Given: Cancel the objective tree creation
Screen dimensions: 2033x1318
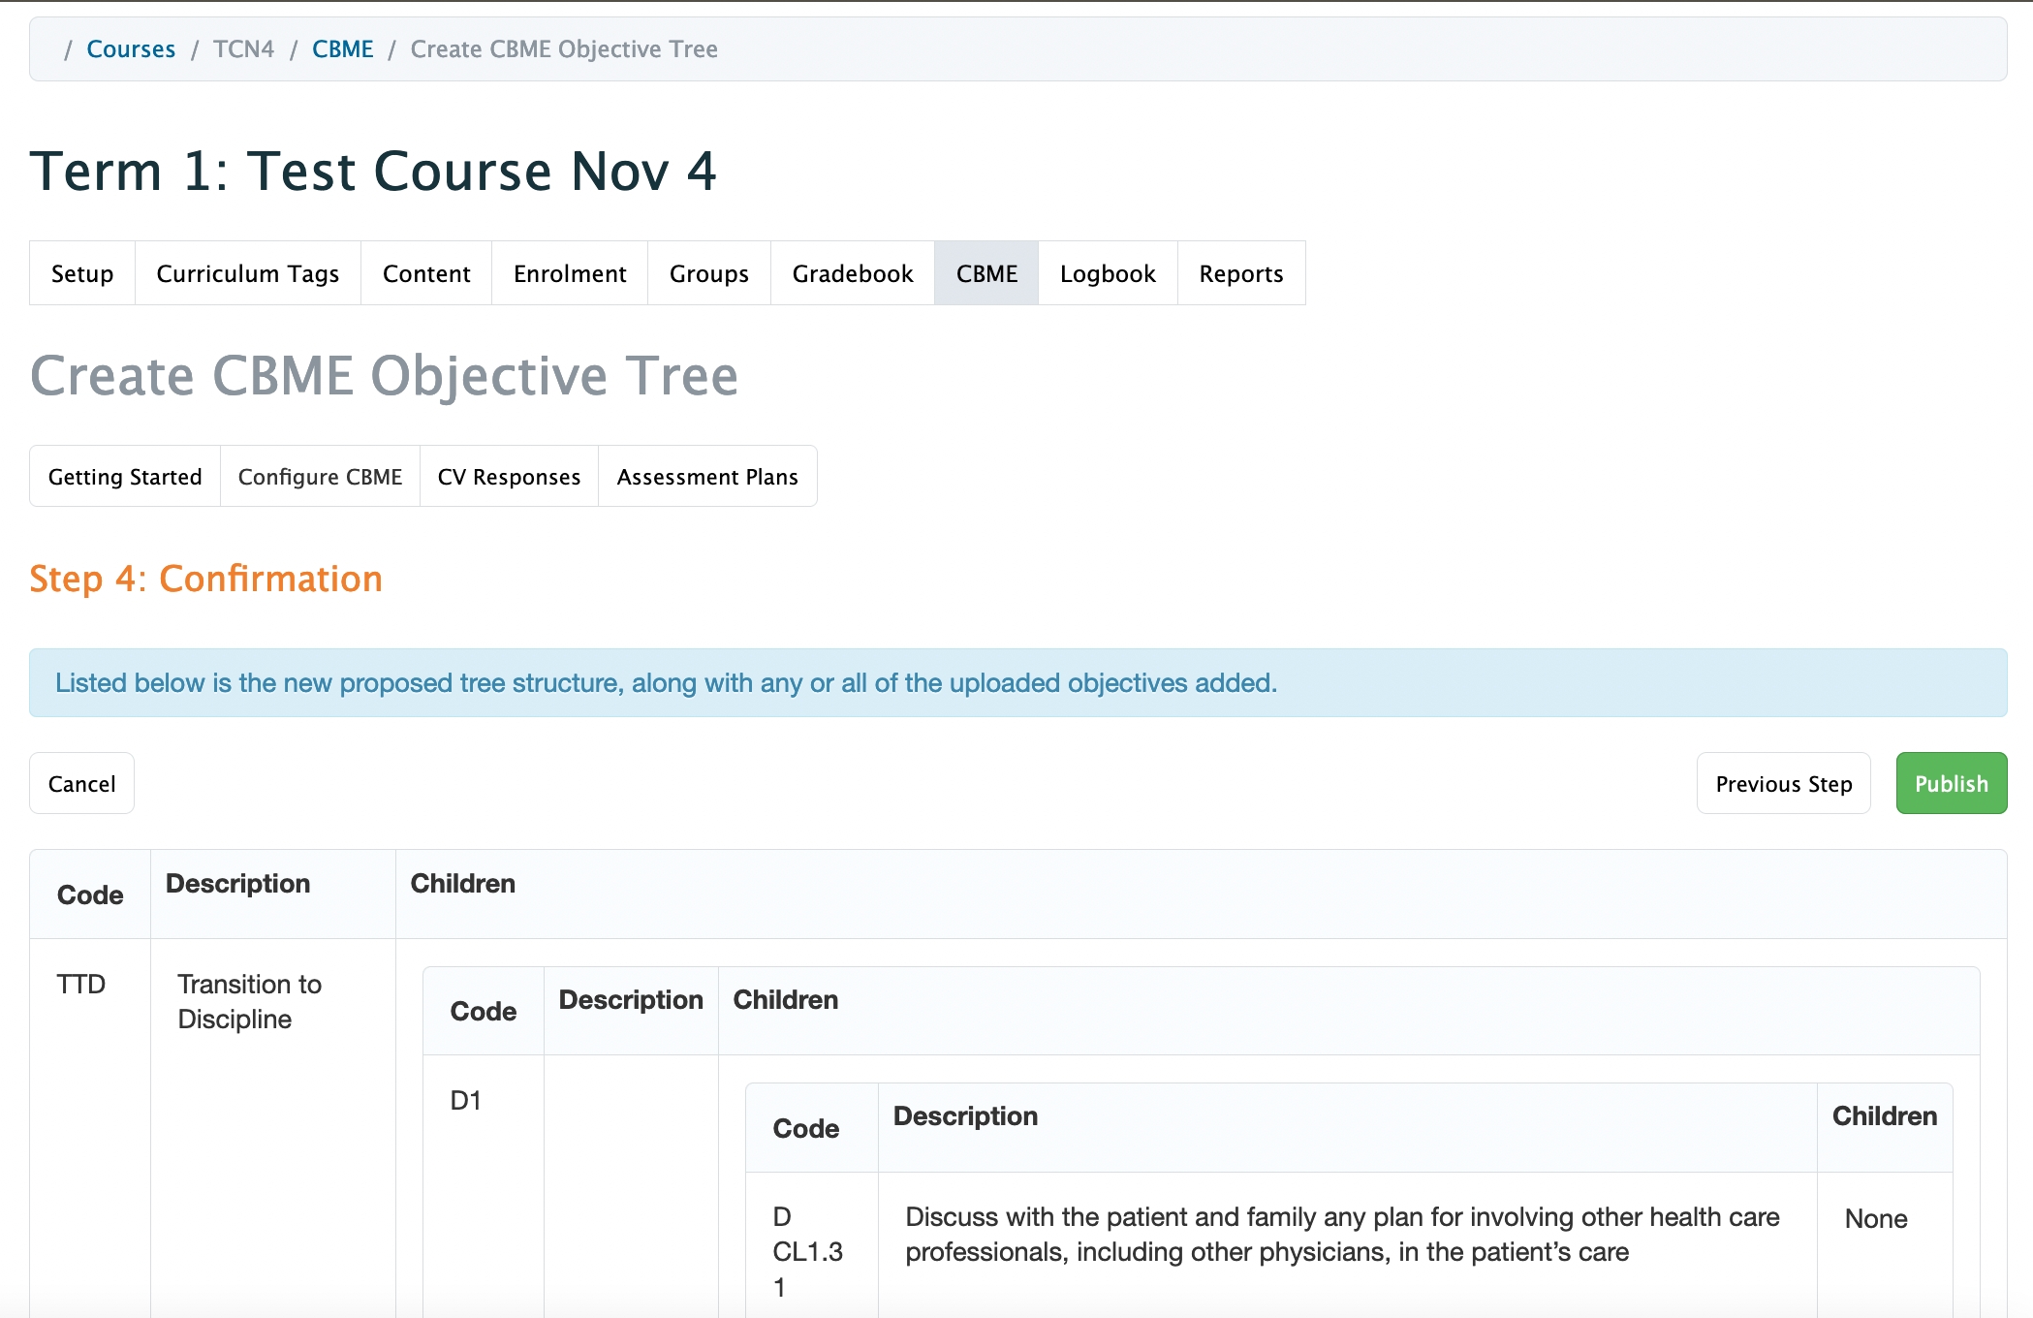Looking at the screenshot, I should tap(81, 783).
